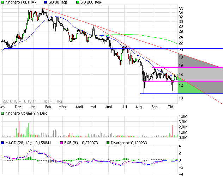This screenshot has width=223, height=177.
Task: Click the 'Sep.' month axis label
Action: 155,107
